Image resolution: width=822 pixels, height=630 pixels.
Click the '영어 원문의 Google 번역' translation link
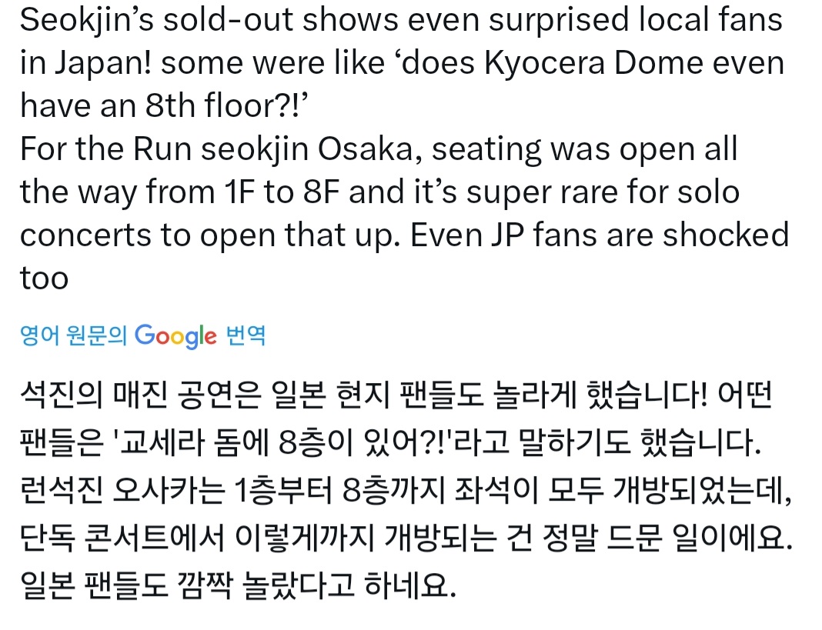142,335
